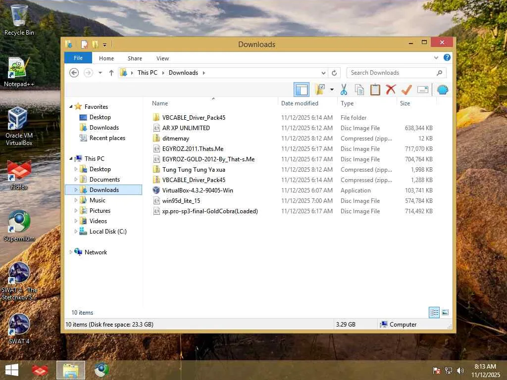Click the New folder icon in title bar
507x380 pixels.
click(95, 44)
